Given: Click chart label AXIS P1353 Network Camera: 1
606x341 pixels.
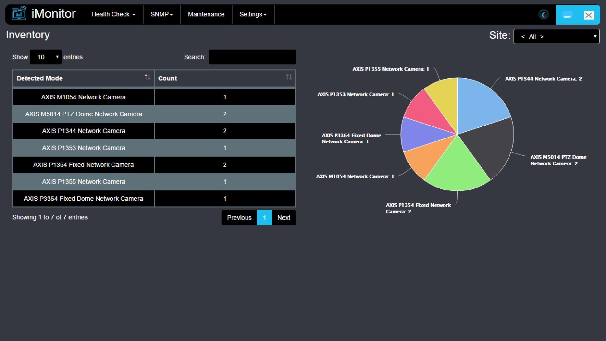Looking at the screenshot, I should [x=355, y=94].
